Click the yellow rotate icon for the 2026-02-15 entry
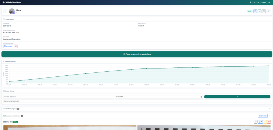 coord(265,122)
